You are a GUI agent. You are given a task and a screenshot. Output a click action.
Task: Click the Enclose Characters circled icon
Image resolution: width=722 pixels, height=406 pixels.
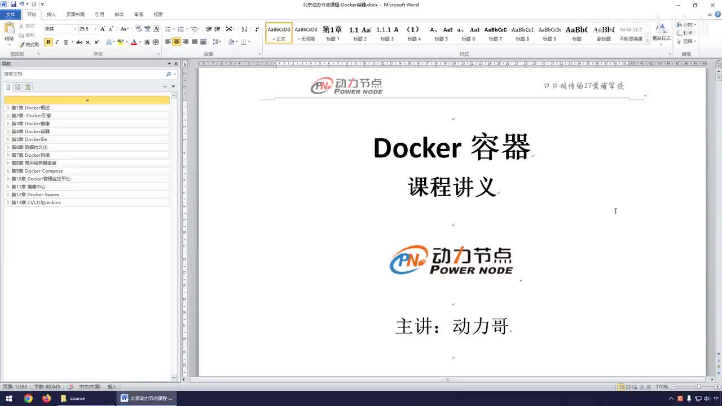point(156,42)
